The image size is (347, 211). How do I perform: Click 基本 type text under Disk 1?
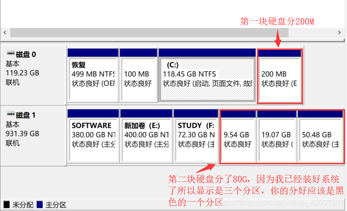(13, 124)
